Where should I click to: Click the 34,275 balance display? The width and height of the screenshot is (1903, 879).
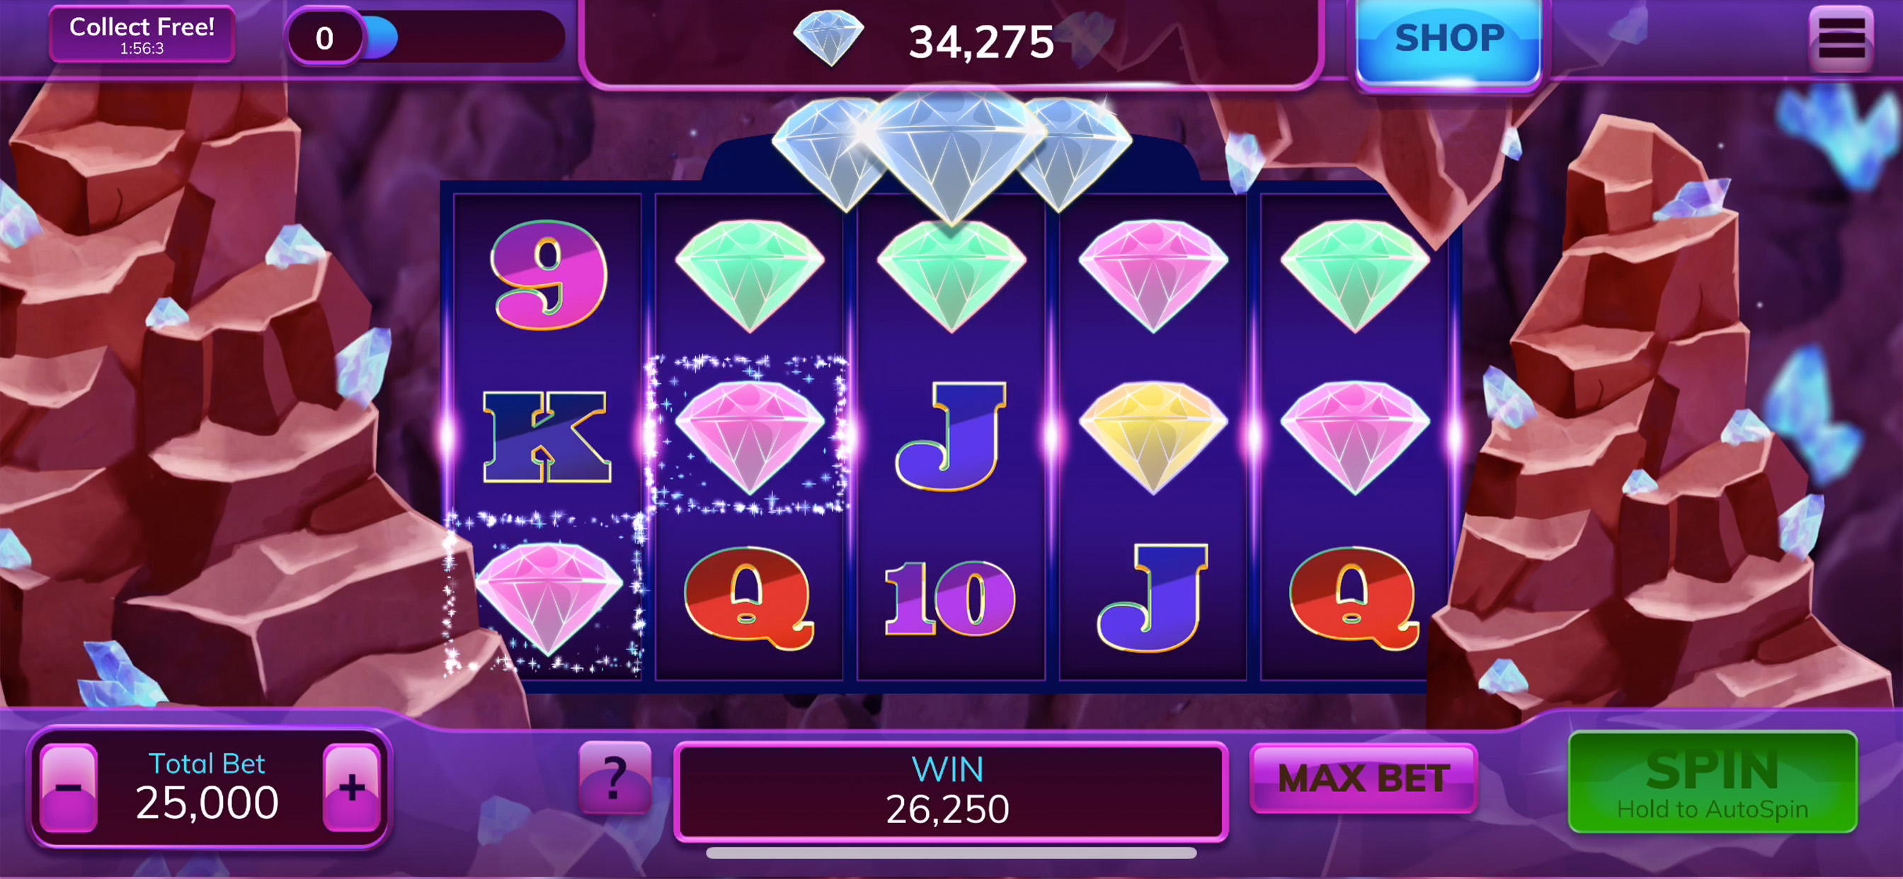(981, 42)
